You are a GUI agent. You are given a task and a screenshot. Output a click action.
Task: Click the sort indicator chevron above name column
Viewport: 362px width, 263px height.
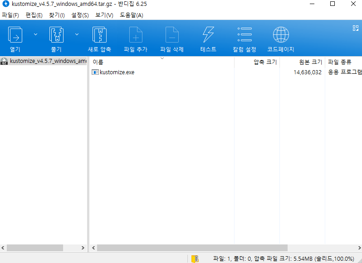point(162,58)
